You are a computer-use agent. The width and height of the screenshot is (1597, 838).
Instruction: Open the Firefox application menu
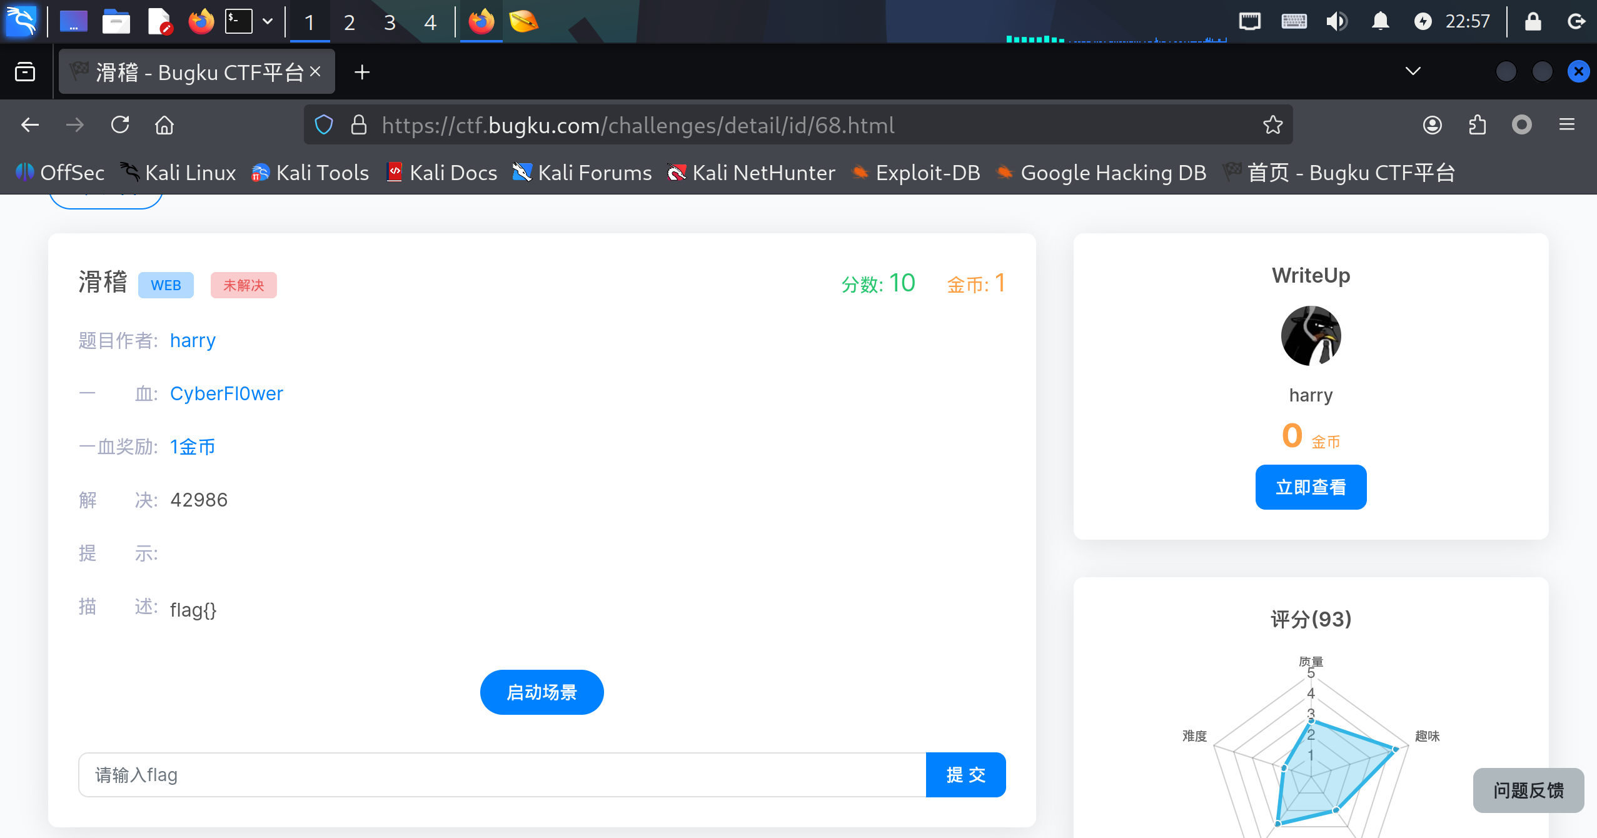tap(1567, 125)
